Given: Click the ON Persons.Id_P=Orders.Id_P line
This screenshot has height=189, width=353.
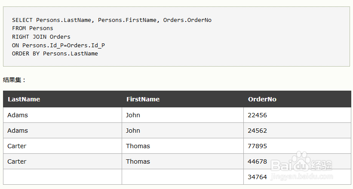Looking at the screenshot, I should click(58, 45).
